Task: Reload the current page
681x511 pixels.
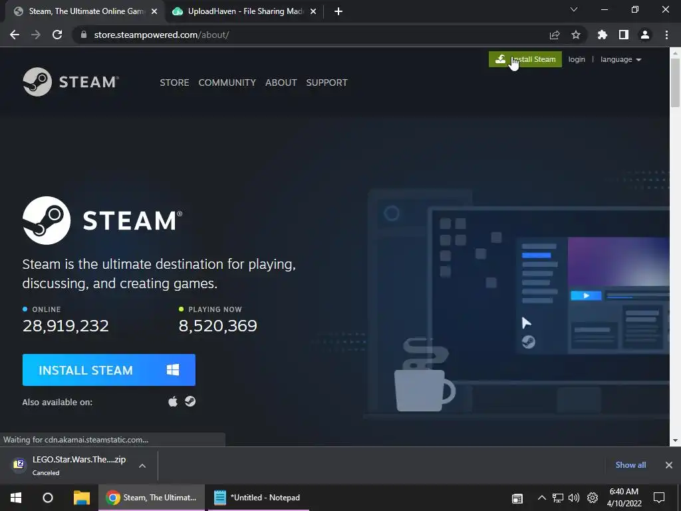Action: [57, 35]
